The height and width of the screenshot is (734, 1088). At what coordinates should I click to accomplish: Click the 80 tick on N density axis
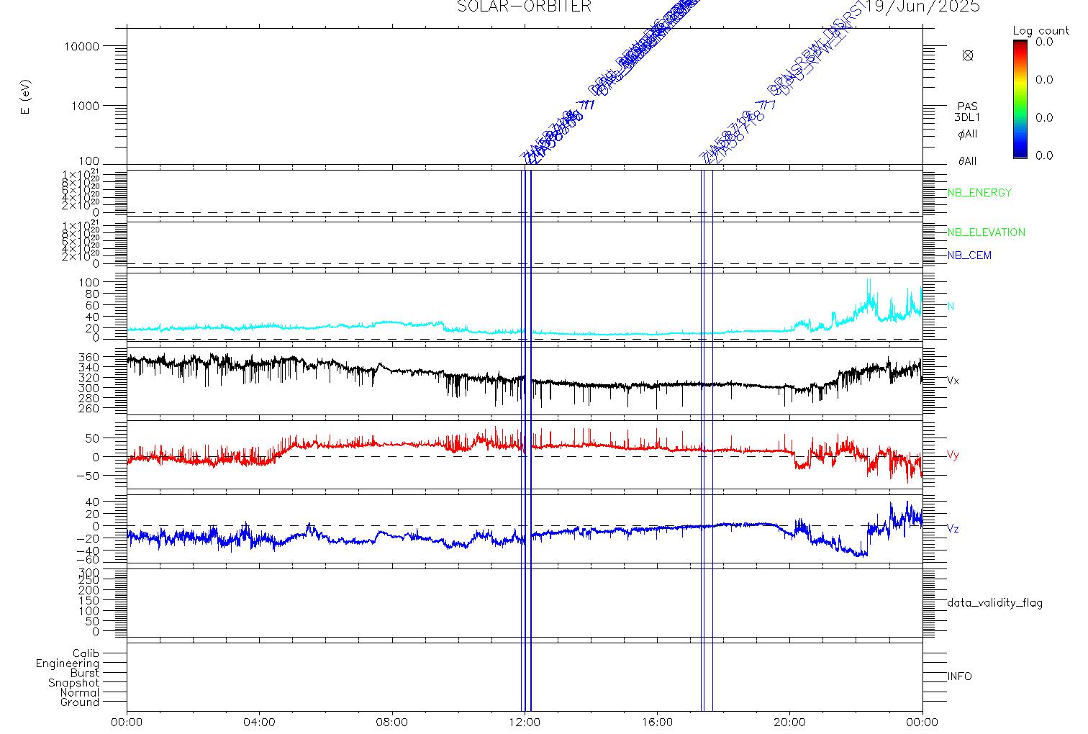click(x=93, y=294)
